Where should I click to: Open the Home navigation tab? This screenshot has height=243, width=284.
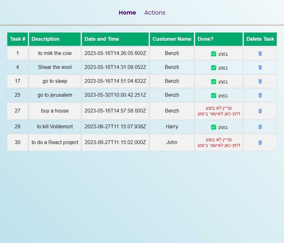pos(127,13)
